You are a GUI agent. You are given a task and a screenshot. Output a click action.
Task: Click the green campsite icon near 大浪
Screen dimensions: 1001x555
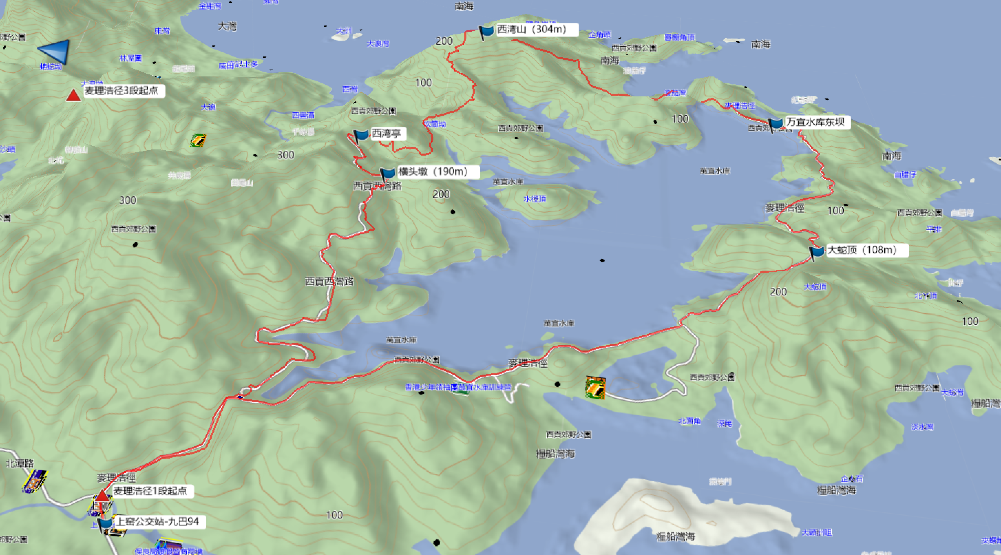[198, 140]
